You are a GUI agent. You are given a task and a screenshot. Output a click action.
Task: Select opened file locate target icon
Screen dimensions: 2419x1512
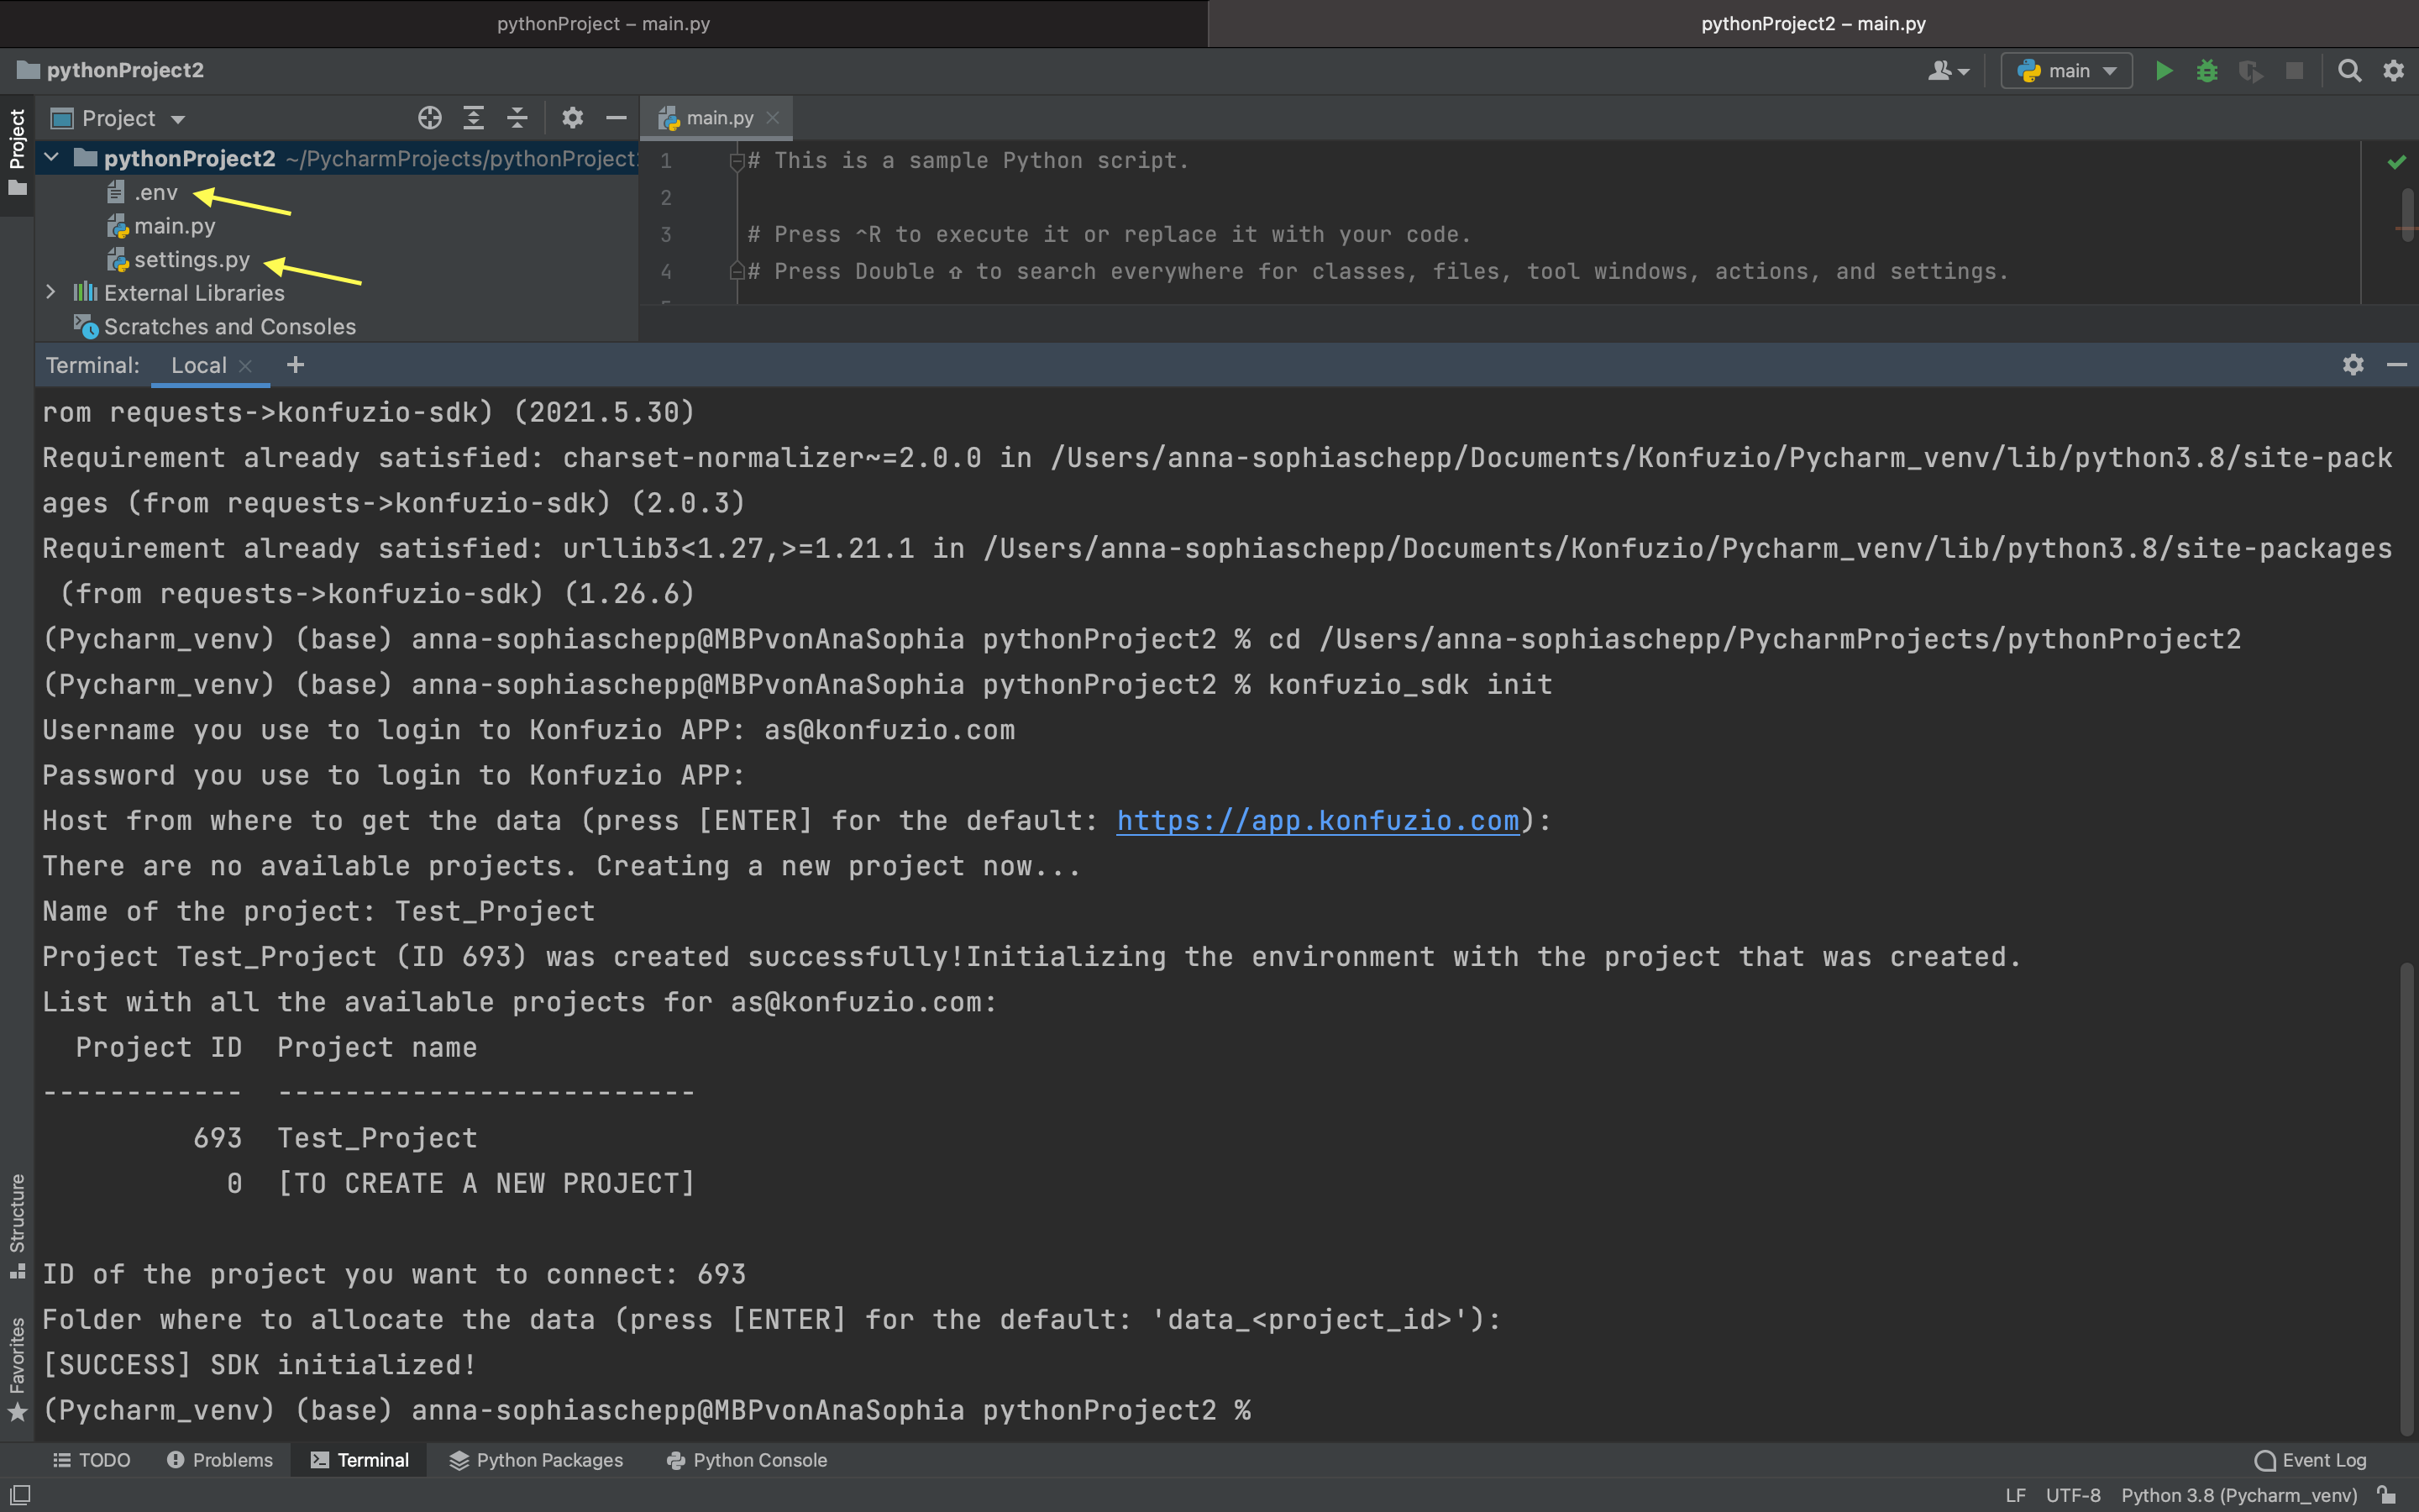click(430, 118)
